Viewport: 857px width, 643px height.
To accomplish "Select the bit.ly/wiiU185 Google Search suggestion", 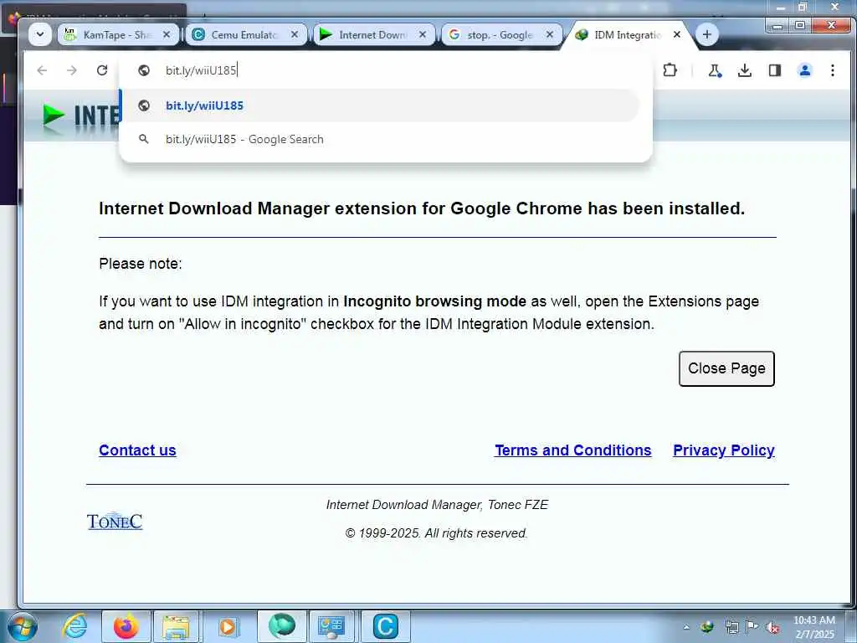I will click(x=379, y=140).
